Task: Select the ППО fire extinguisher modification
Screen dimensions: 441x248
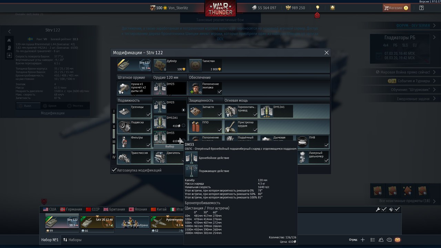Action: (206, 126)
